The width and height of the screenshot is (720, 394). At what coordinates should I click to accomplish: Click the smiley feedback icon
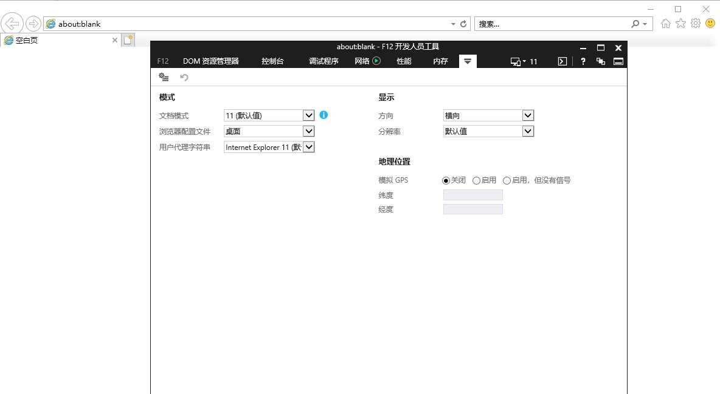click(710, 23)
